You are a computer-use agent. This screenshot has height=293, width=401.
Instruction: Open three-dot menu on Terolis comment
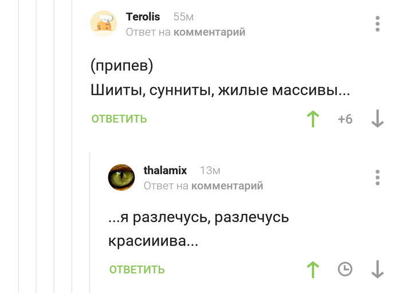(x=377, y=24)
